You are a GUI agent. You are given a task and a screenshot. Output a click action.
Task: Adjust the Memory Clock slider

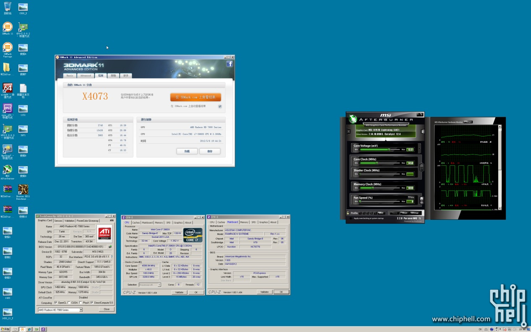tap(380, 188)
